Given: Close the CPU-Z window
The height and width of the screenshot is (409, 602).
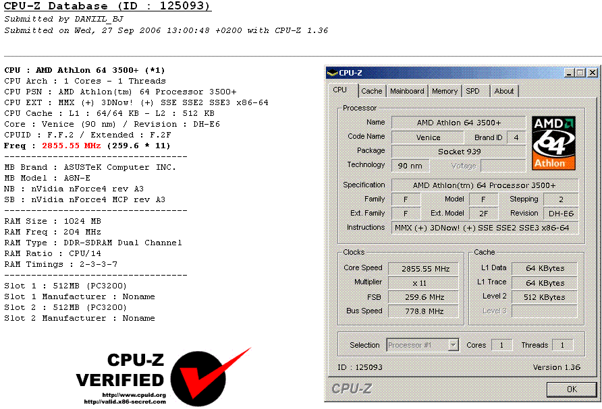Looking at the screenshot, I should coord(593,73).
